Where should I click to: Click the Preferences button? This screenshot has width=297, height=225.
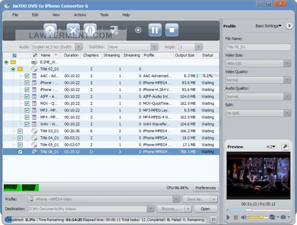point(206,188)
